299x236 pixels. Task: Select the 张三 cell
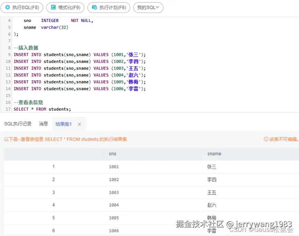tap(212, 167)
